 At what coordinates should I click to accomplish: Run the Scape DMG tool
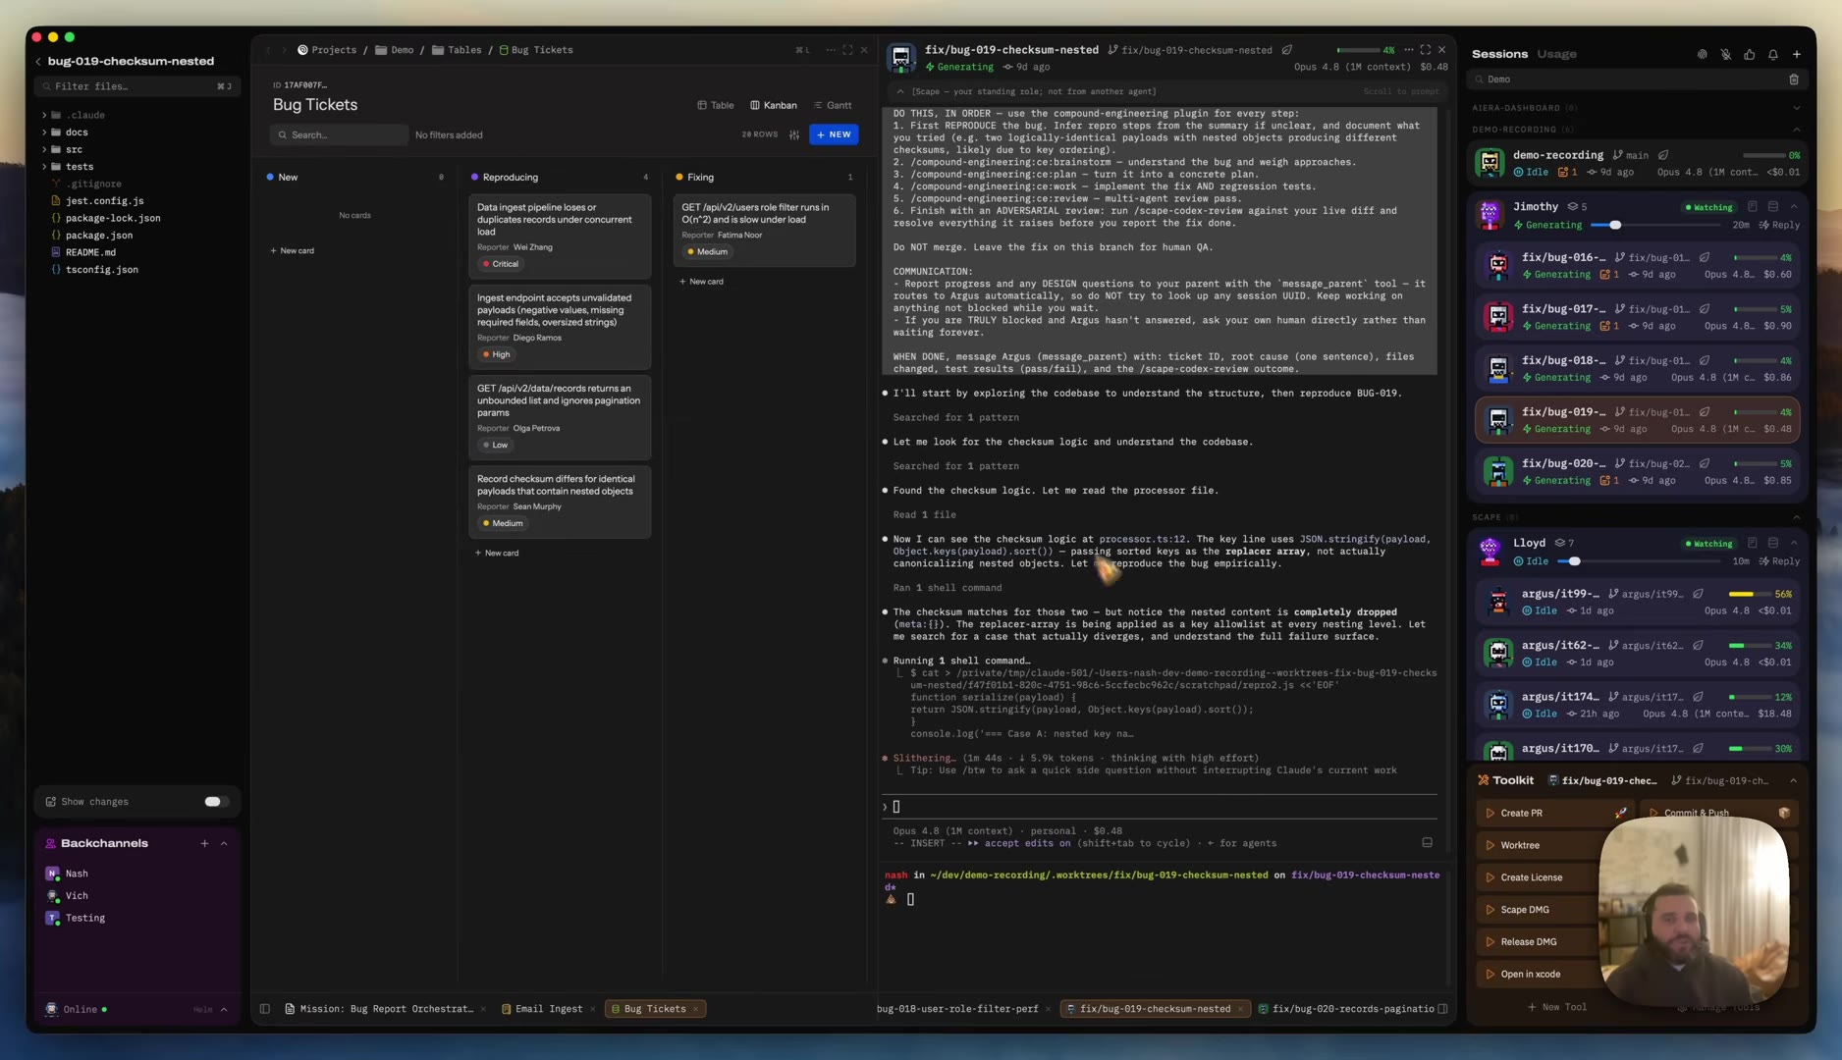(x=1524, y=910)
